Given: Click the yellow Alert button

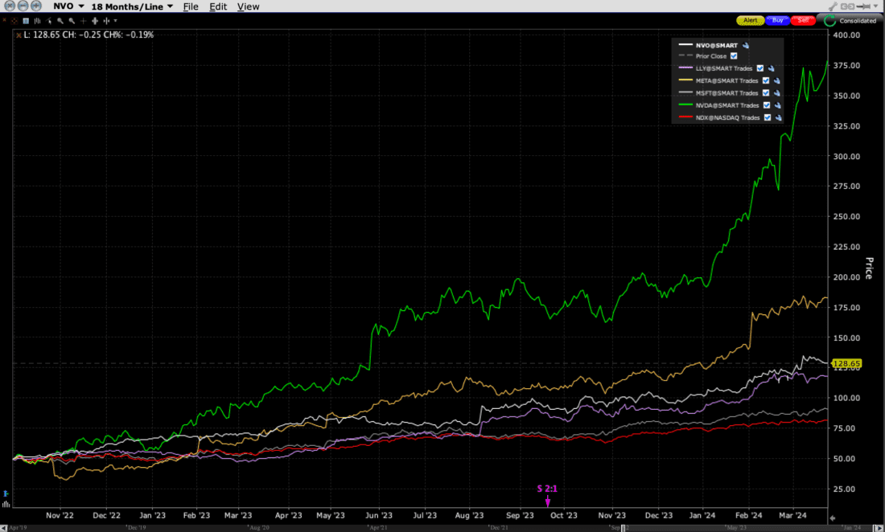Looking at the screenshot, I should [x=750, y=20].
